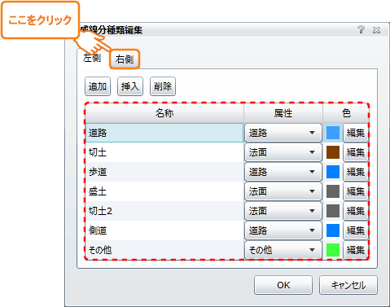Expand attribute dropdown for 歩道 row
Viewport: 390px width, 307px height.
point(283,172)
